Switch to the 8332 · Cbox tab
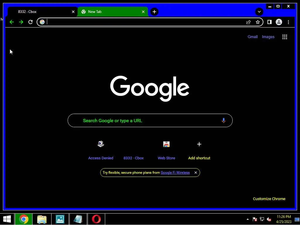The height and width of the screenshot is (225, 300). point(42,12)
